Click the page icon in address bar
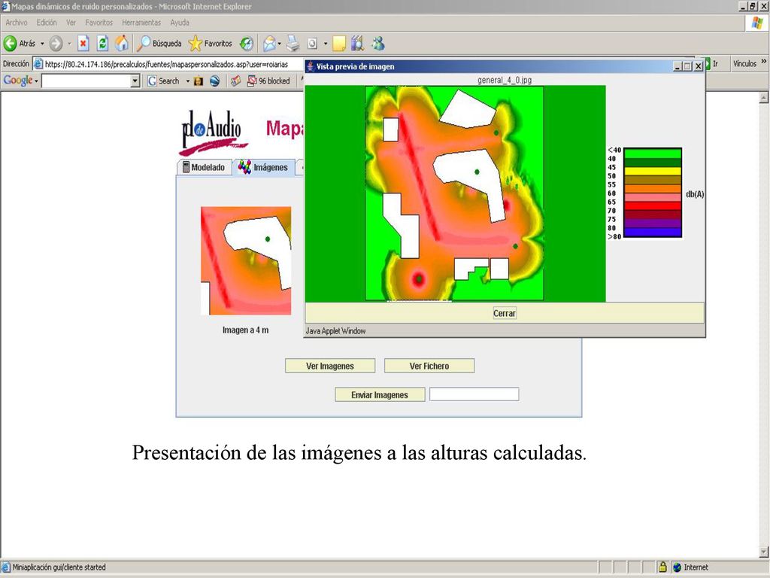 point(38,64)
